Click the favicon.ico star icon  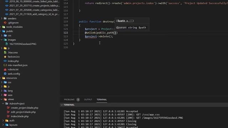[x=5, y=57]
